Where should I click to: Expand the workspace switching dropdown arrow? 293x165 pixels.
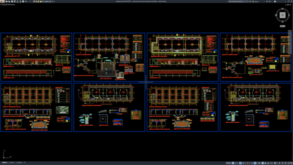pyautogui.click(x=277, y=163)
